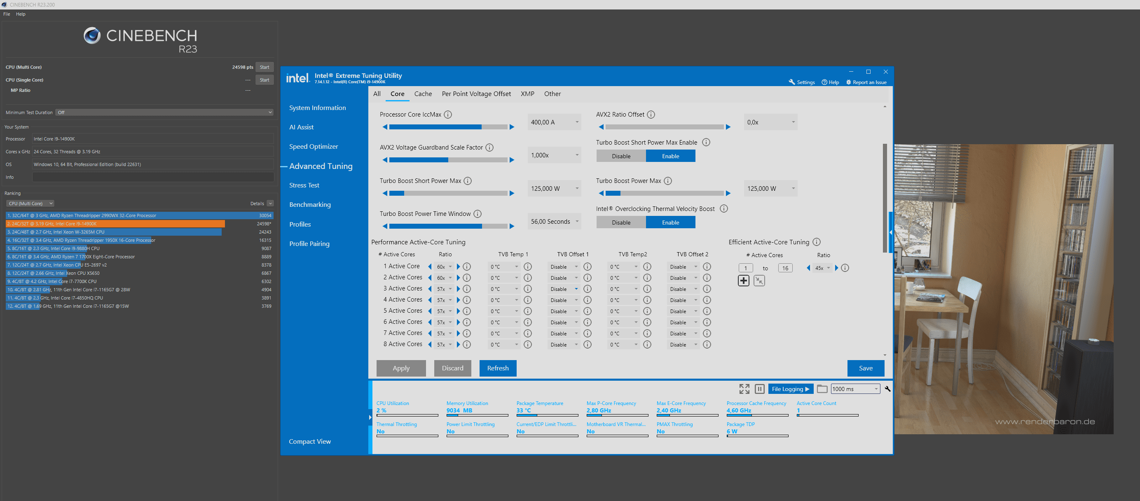This screenshot has width=1140, height=501.
Task: Click the AVX2 Voltage Guardband Scale Factor slider
Action: [448, 160]
